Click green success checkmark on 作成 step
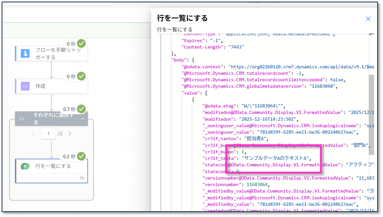This screenshot has height=217, width=383. [81, 77]
